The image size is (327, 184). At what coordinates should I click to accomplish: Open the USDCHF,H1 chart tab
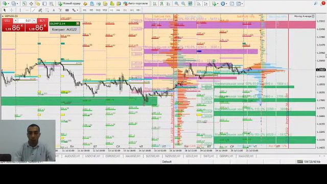click(x=92, y=156)
